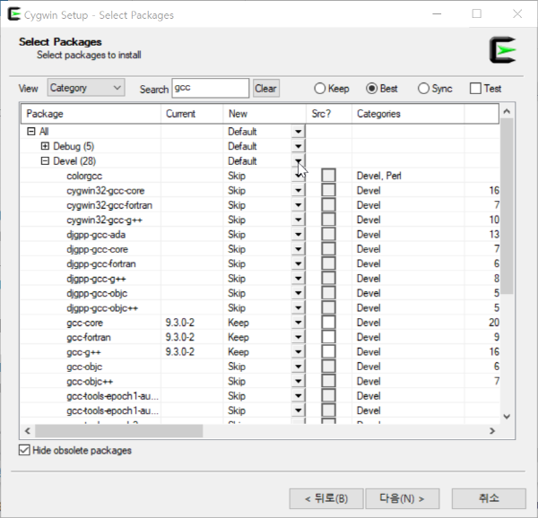Click the vertical scrollbar up arrow
The width and height of the screenshot is (538, 518).
pos(507,111)
